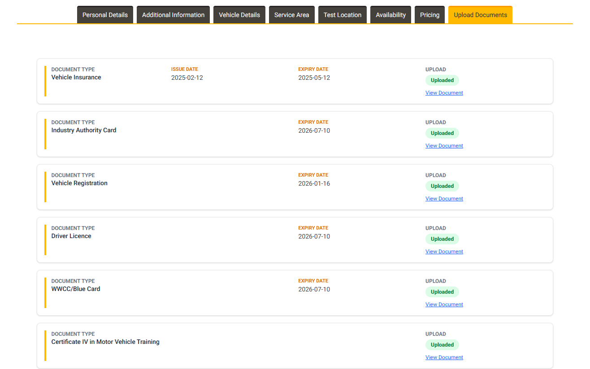Switch to the Additional Information tab
The height and width of the screenshot is (369, 590).
tap(173, 15)
